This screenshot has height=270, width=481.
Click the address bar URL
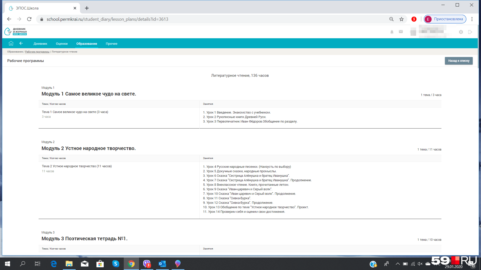pyautogui.click(x=107, y=19)
